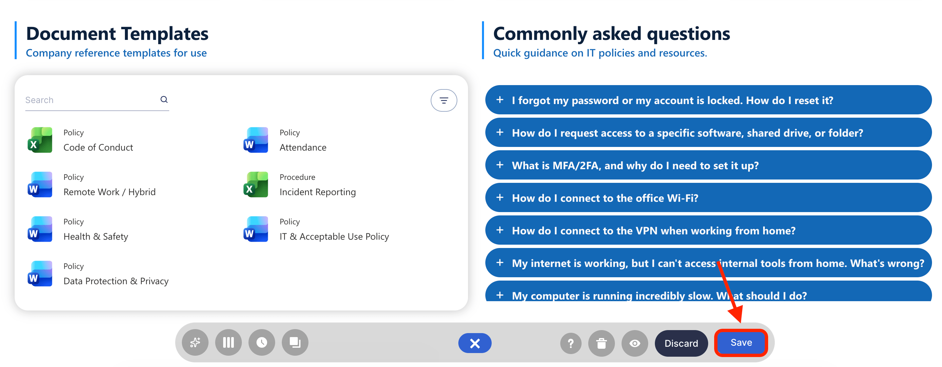Image resolution: width=942 pixels, height=367 pixels.
Task: Expand the office Wi-Fi question
Action: click(708, 198)
